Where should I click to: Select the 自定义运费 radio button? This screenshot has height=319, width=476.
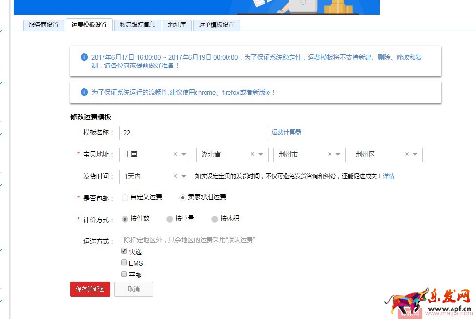tap(126, 198)
